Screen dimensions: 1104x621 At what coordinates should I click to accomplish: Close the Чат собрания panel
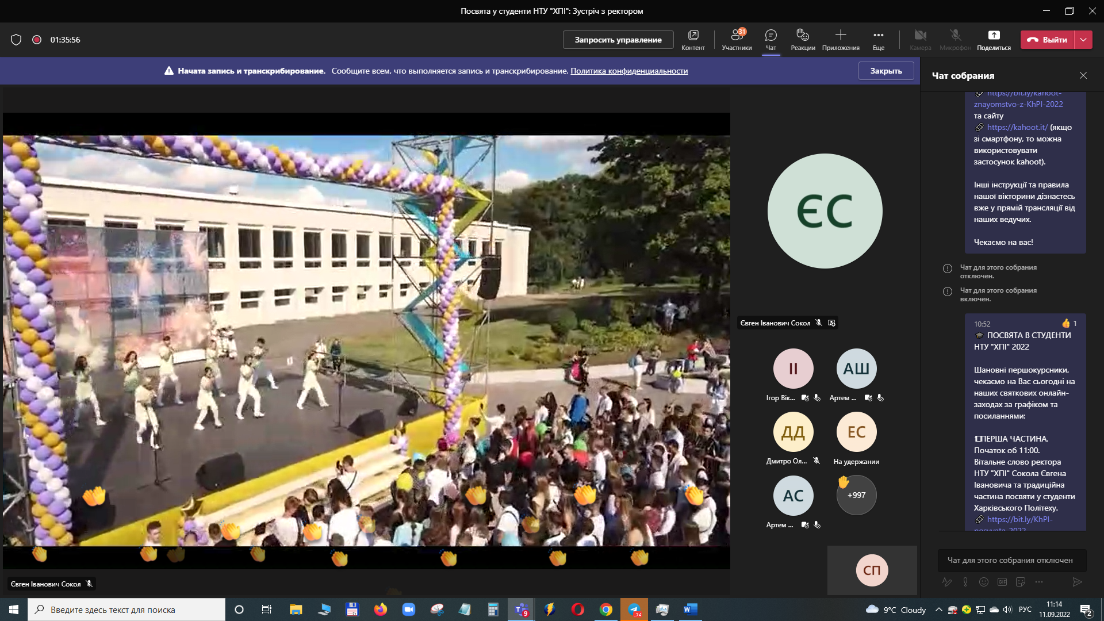pyautogui.click(x=1083, y=75)
